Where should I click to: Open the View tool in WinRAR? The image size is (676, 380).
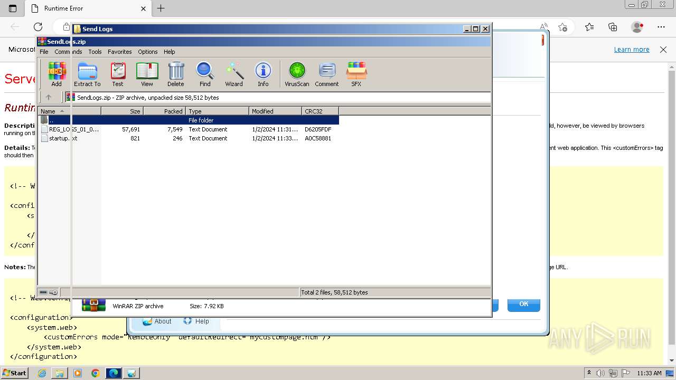(x=147, y=74)
